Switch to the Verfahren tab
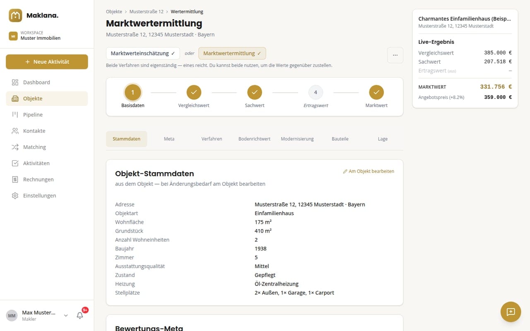 click(212, 139)
